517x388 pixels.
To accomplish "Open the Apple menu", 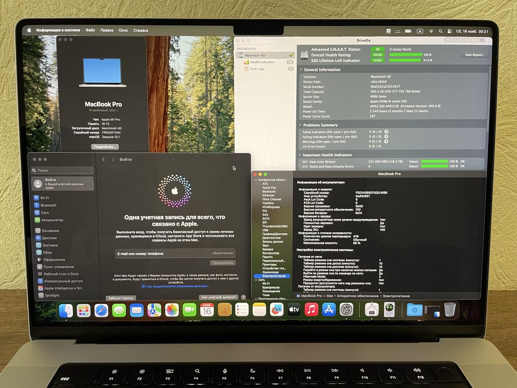I will click(29, 30).
